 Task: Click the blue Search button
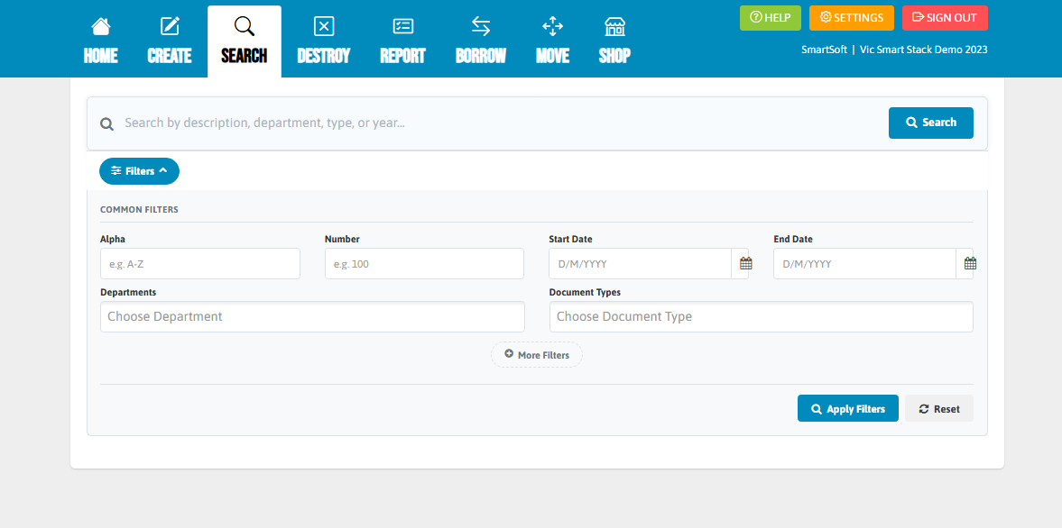(930, 123)
